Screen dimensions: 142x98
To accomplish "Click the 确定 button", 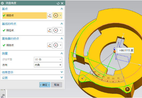I will click(x=45, y=85).
